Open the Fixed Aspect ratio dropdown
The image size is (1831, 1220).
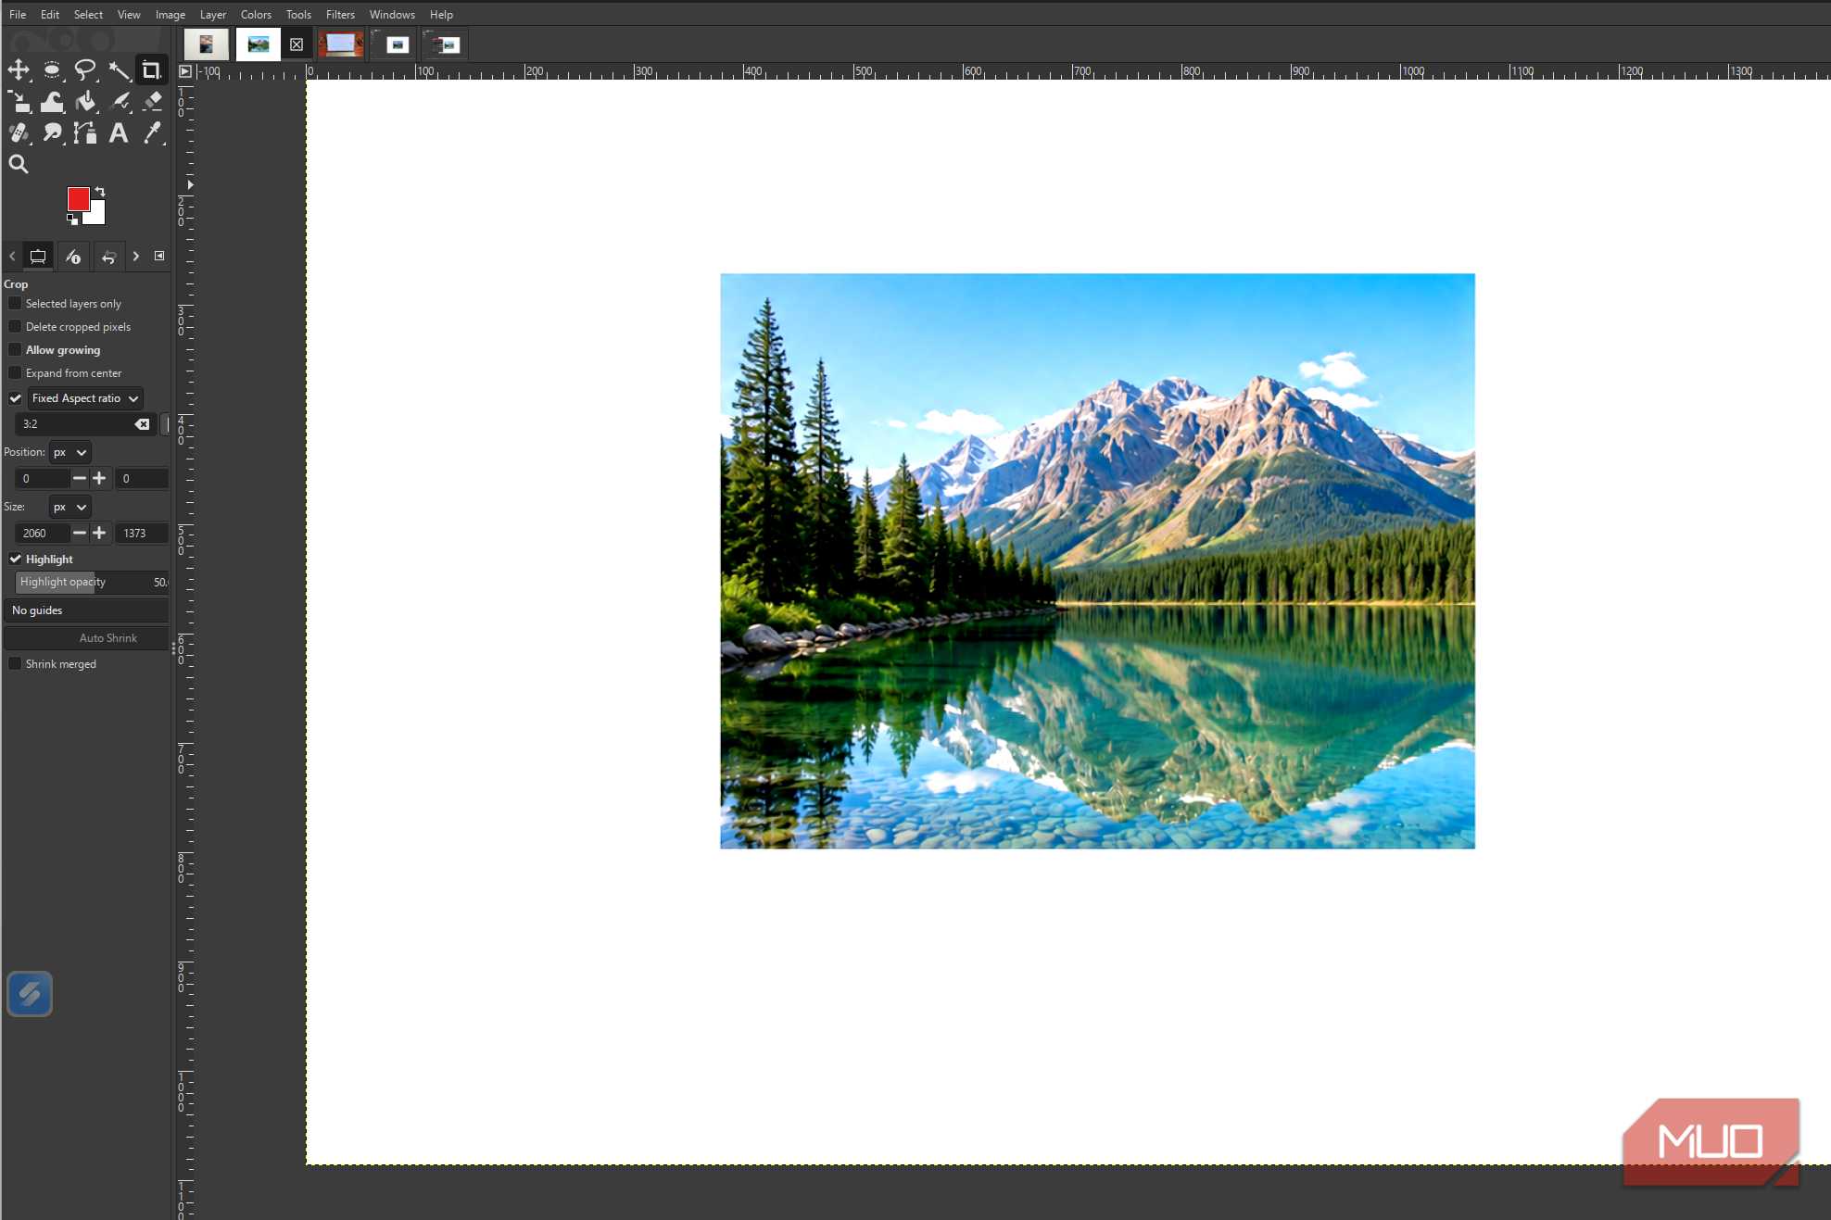click(x=85, y=398)
